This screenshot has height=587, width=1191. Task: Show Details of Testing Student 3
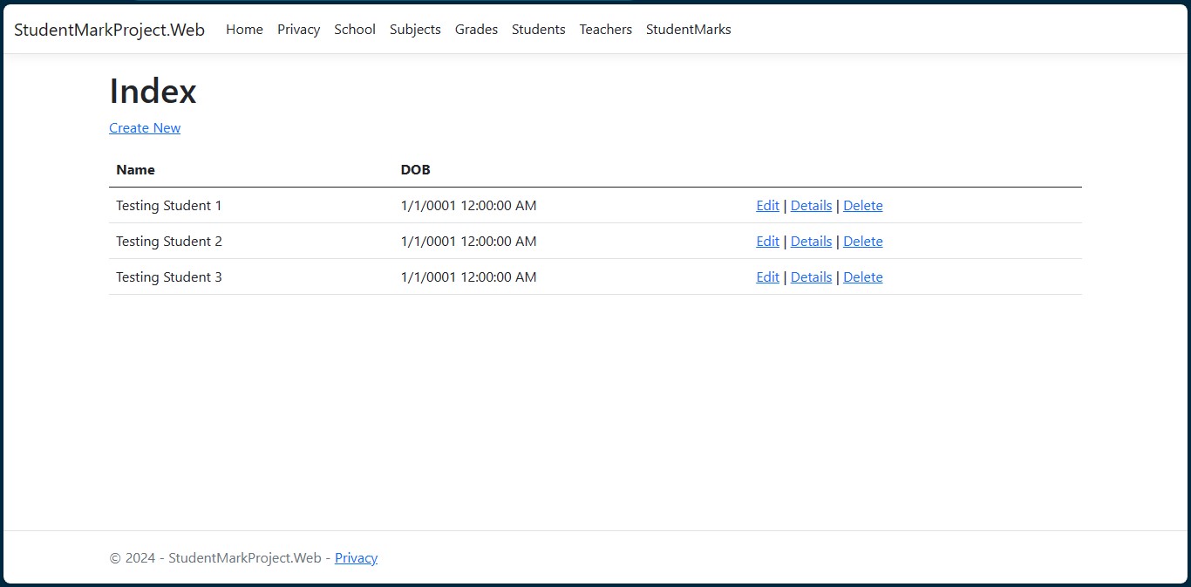coord(811,276)
